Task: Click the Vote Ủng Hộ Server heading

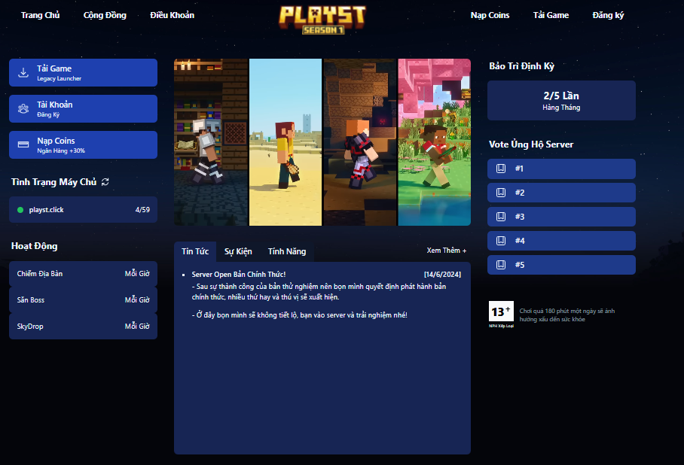Action: [531, 144]
